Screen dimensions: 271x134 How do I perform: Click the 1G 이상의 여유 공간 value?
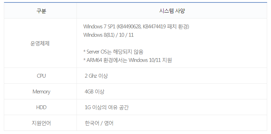tap(107, 107)
